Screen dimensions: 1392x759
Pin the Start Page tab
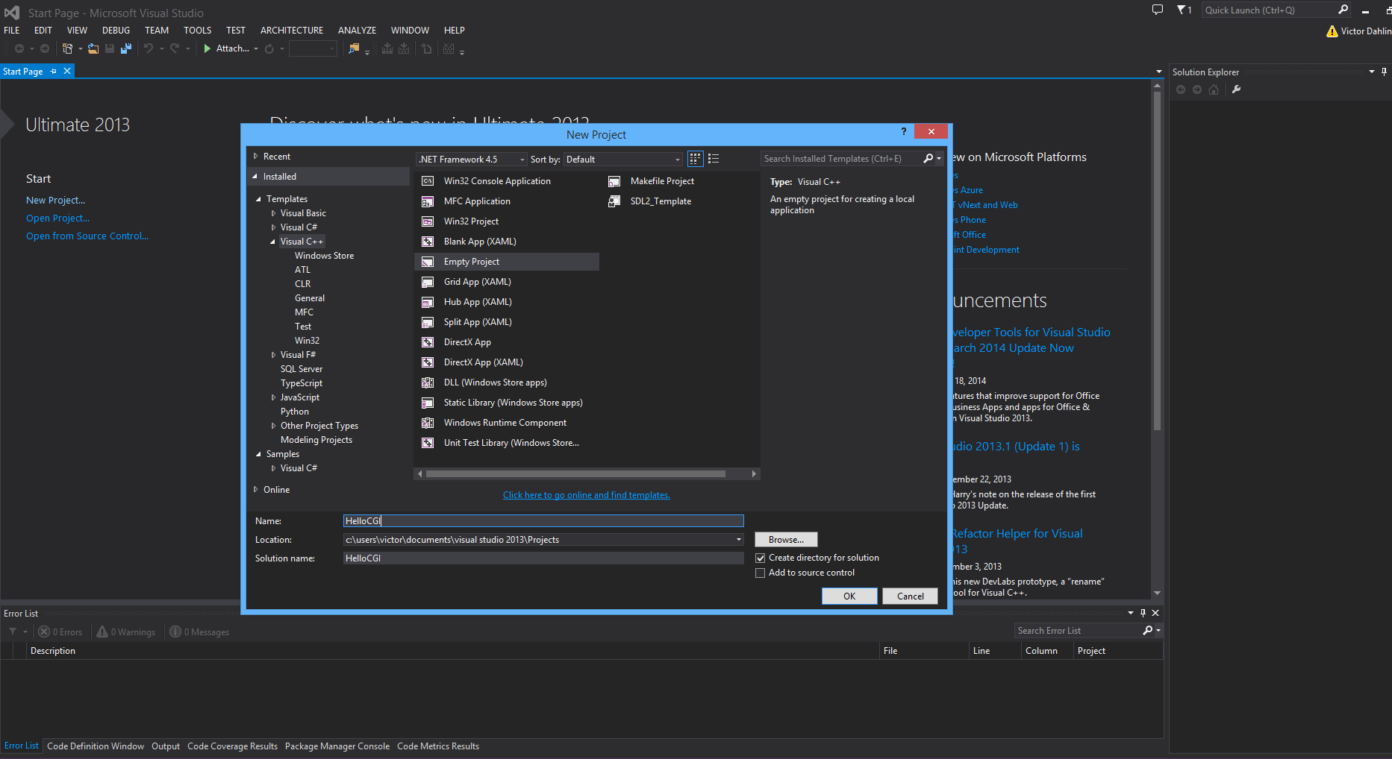point(53,72)
